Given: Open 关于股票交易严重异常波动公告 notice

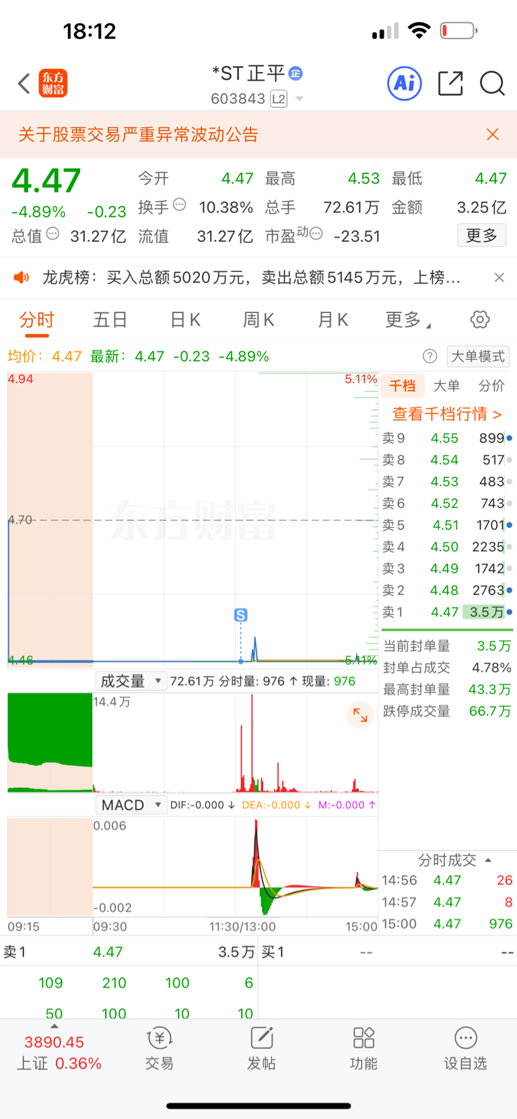Looking at the screenshot, I should 139,135.
